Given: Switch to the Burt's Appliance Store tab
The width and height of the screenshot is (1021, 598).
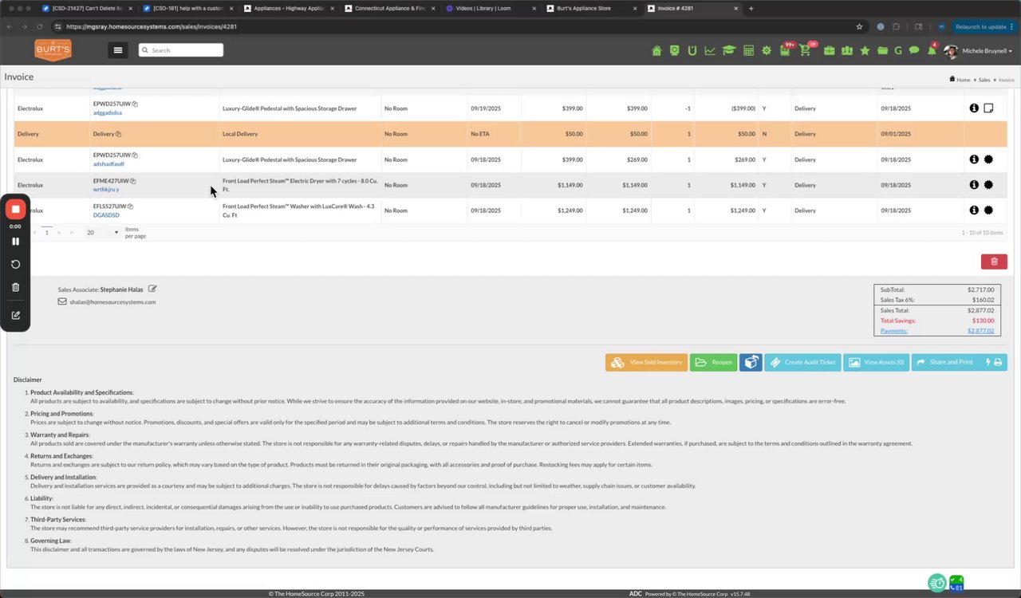Looking at the screenshot, I should point(590,8).
